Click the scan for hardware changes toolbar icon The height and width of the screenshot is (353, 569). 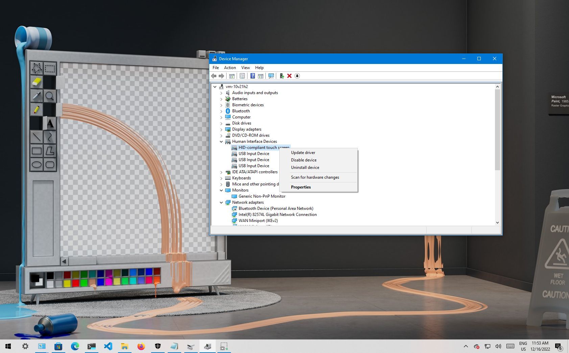click(x=271, y=76)
